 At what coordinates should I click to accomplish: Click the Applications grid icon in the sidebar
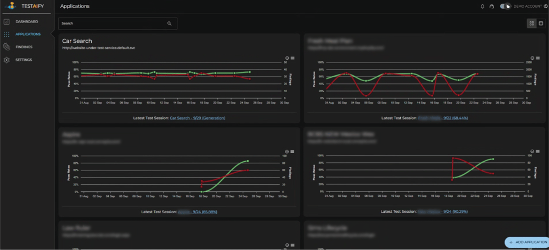click(7, 35)
